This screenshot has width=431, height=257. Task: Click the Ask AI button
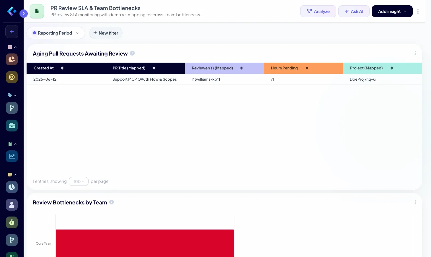click(354, 11)
